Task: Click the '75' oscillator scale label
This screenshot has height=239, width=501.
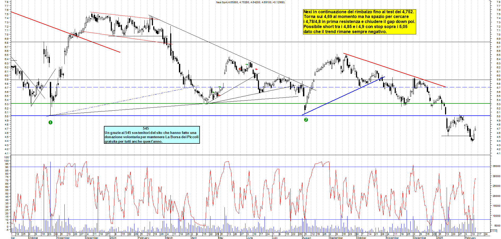Action: point(7,177)
